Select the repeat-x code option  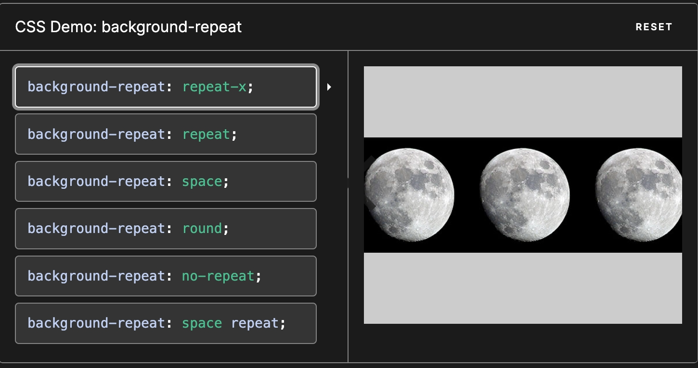166,87
